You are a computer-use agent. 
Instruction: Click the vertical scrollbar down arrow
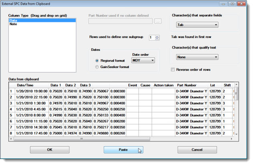coord(236,134)
